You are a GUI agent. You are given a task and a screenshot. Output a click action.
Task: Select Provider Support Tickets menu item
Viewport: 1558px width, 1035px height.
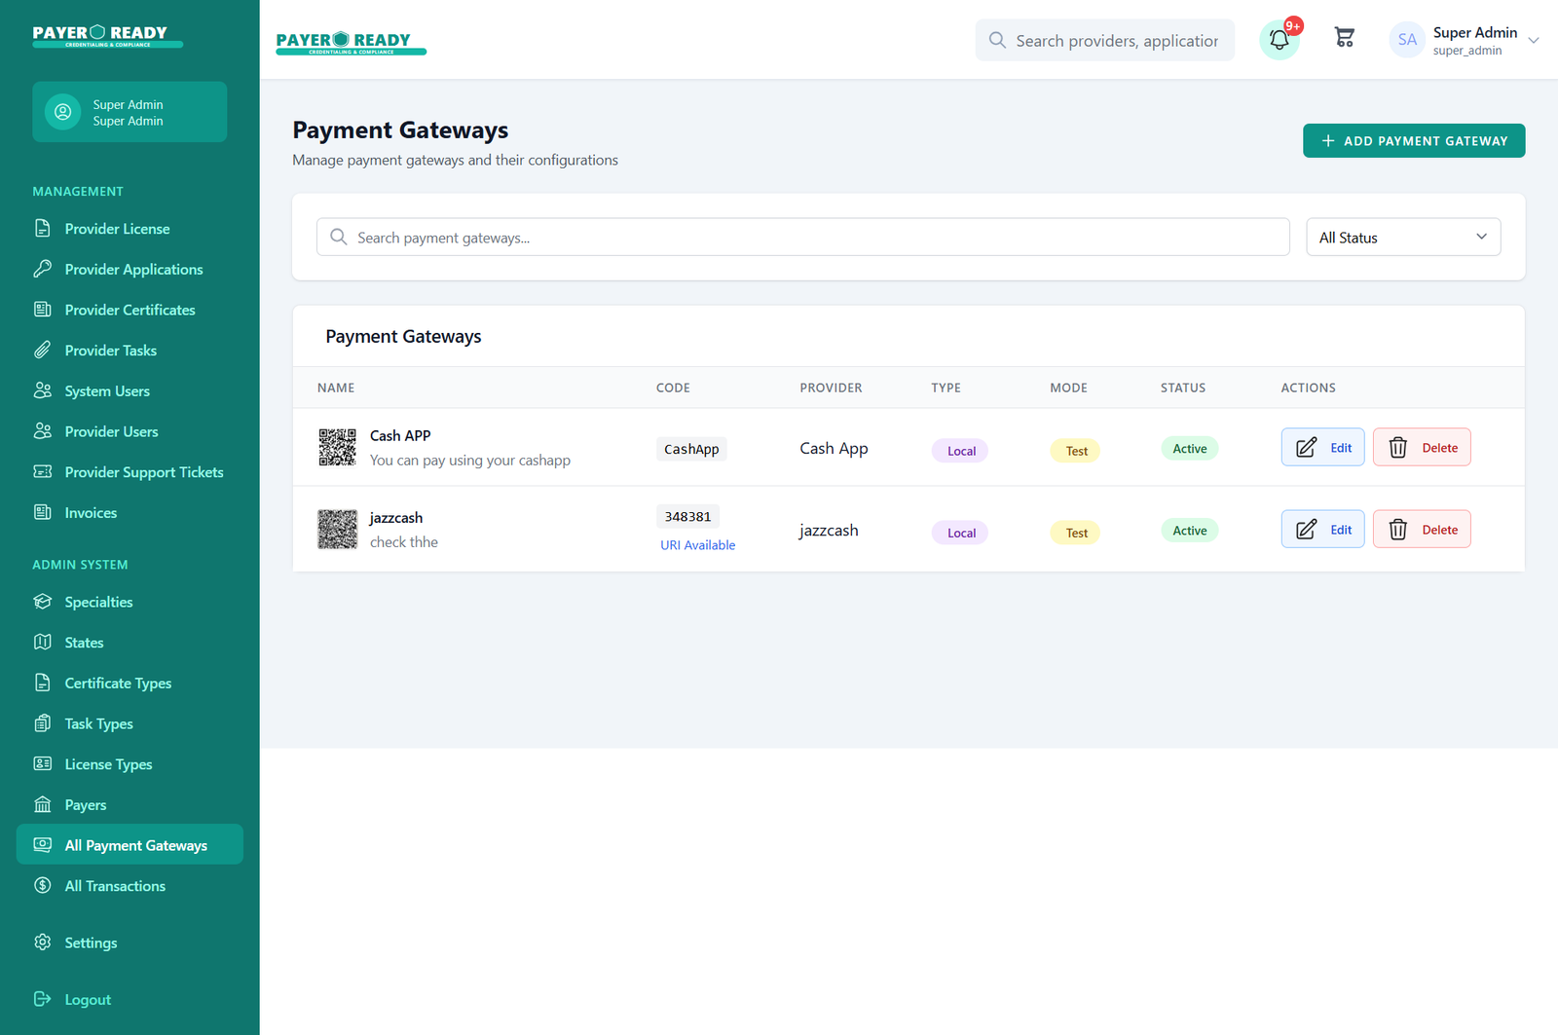pos(143,472)
